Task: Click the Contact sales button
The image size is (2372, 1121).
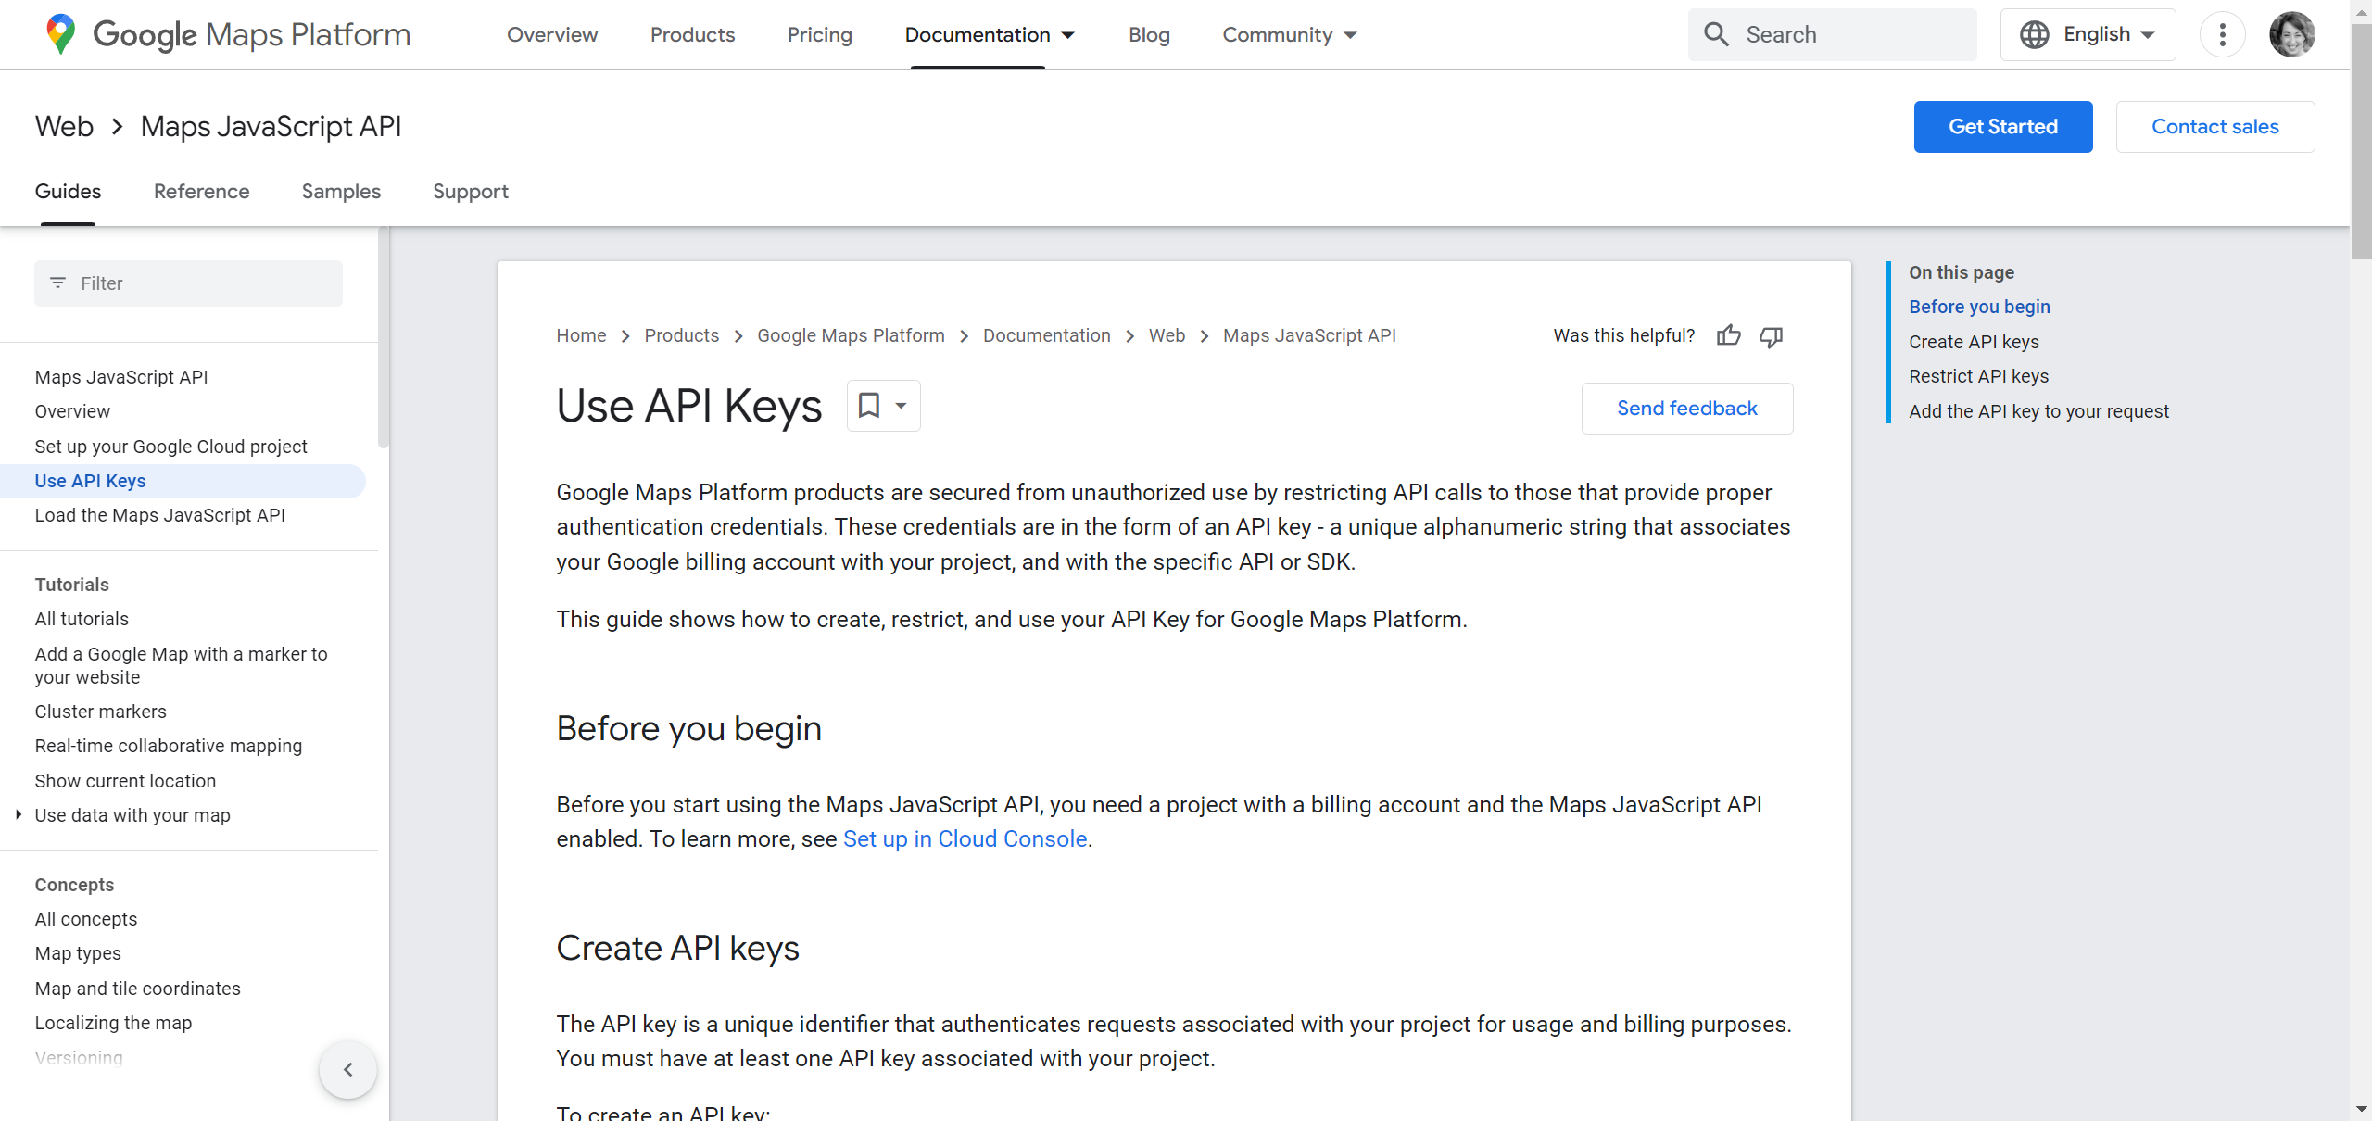Action: [2214, 127]
